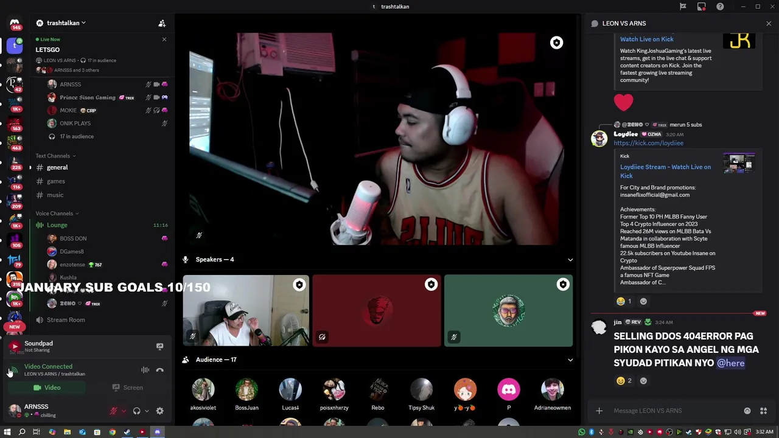Image resolution: width=779 pixels, height=438 pixels.
Task: Focus the Message LEON VS ARNS input
Action: click(x=676, y=411)
